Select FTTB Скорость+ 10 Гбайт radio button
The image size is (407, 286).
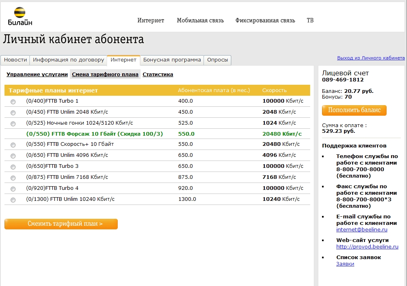click(13, 145)
